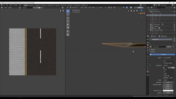Open the File menu
Viewport: 176px width, 99px height.
[x=4, y=5]
